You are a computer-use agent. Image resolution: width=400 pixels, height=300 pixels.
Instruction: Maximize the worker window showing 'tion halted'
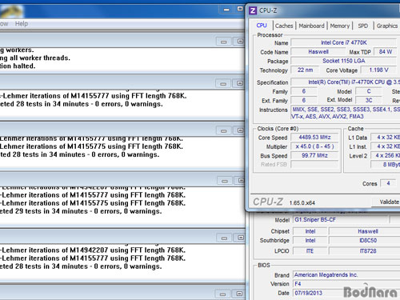pyautogui.click(x=240, y=41)
